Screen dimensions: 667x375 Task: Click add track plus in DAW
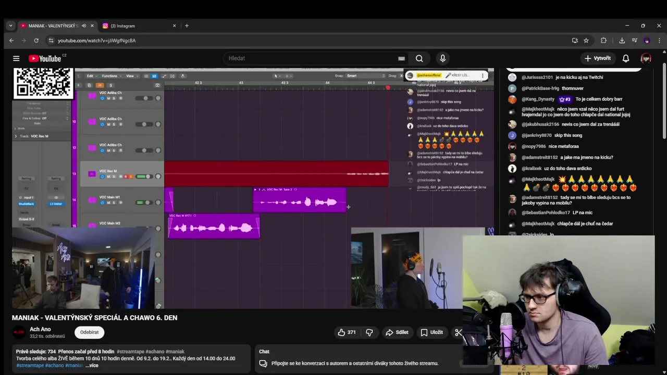pos(79,85)
